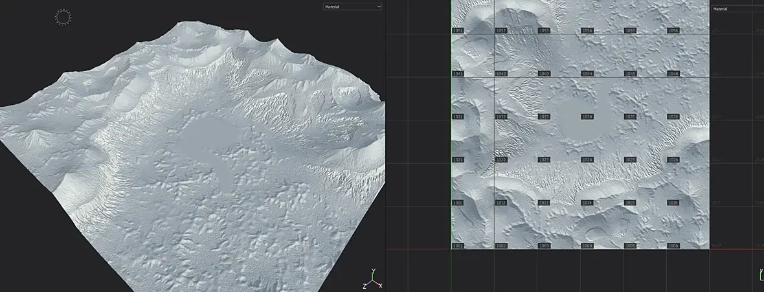Select UDIM tile label 1056
The height and width of the screenshot is (292, 764).
pyautogui.click(x=673, y=30)
